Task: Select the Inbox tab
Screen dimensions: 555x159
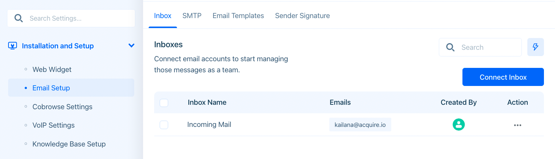Action: pos(163,16)
